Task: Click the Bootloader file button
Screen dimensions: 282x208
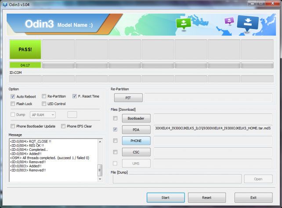Action: click(x=136, y=118)
